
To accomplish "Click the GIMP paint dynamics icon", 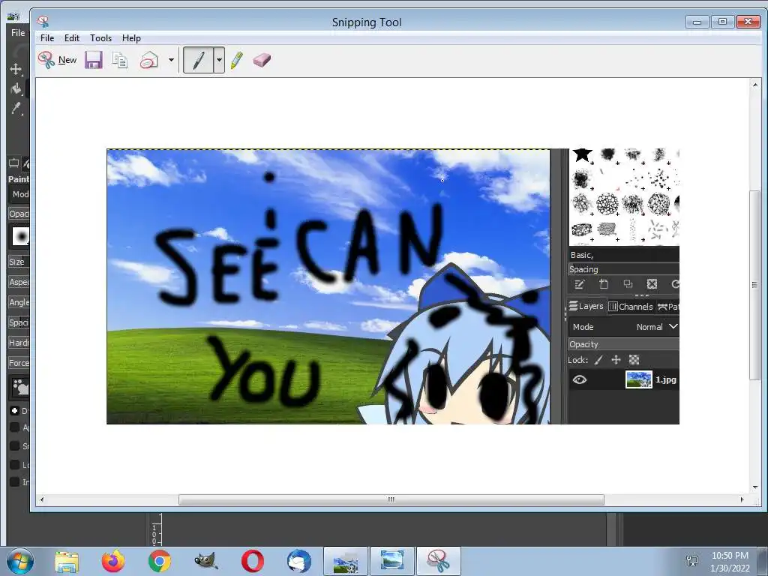I will coord(20,387).
